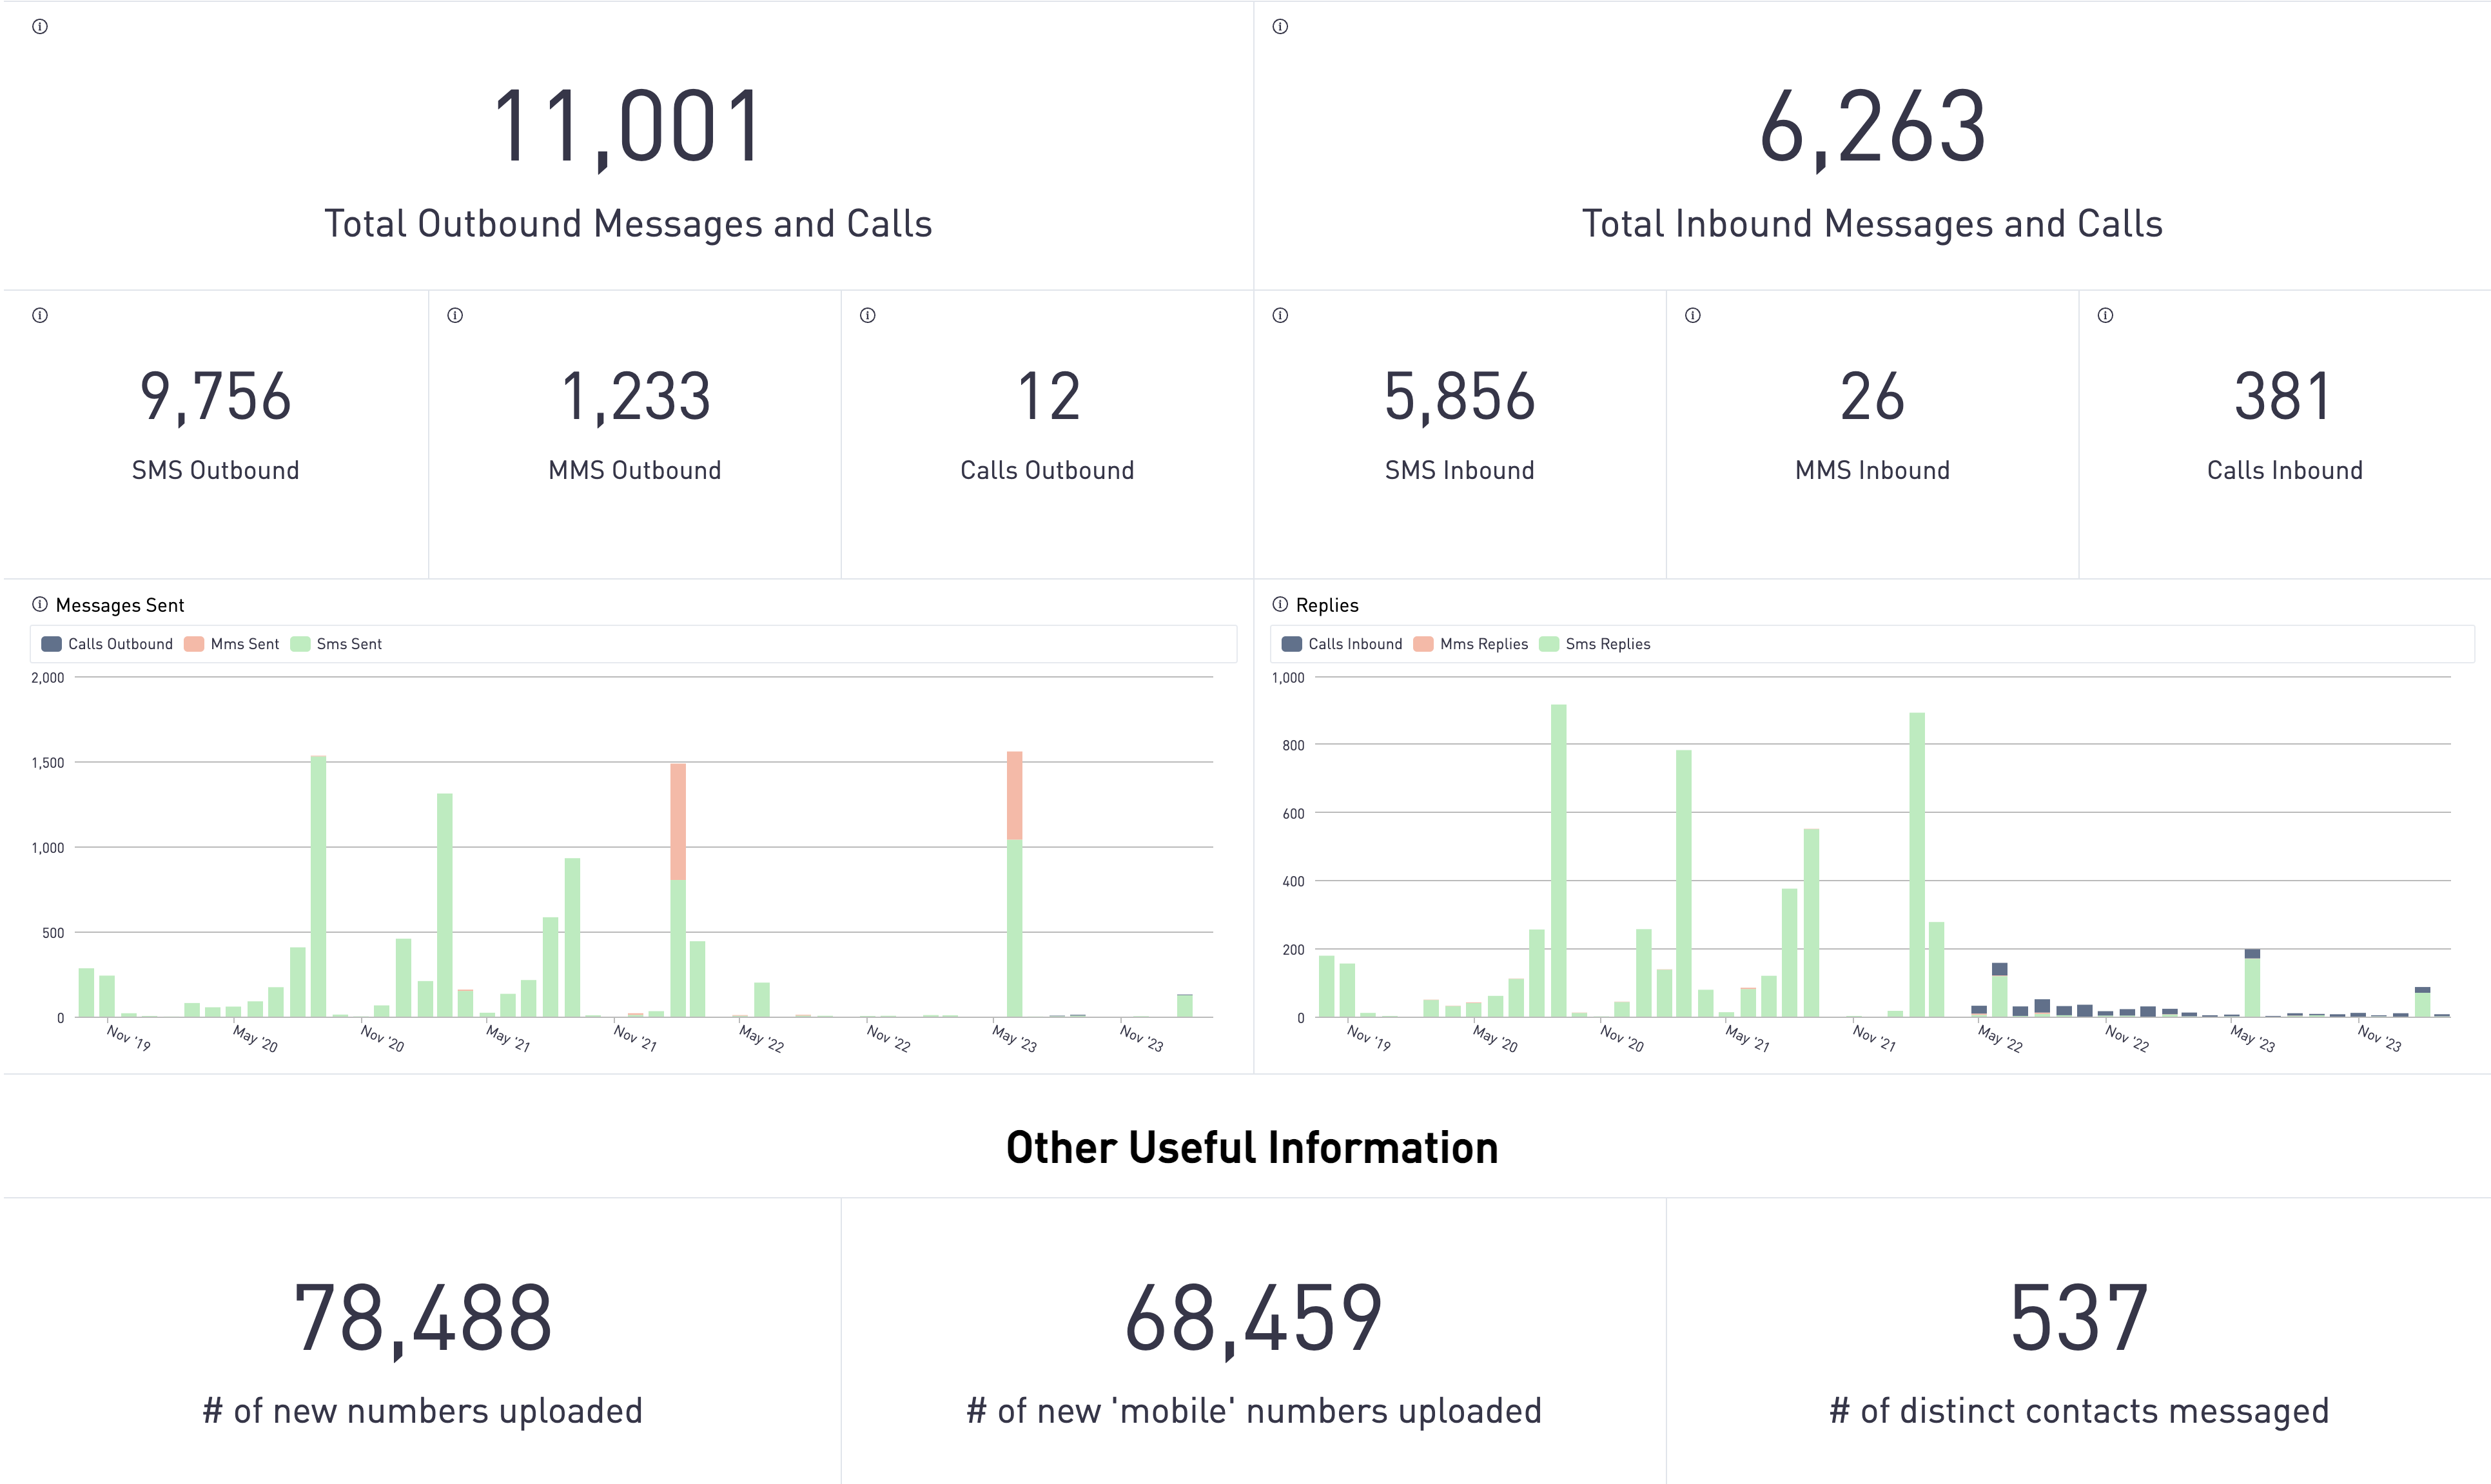
Task: Open info icon on SMS Outbound card
Action: pyautogui.click(x=40, y=316)
